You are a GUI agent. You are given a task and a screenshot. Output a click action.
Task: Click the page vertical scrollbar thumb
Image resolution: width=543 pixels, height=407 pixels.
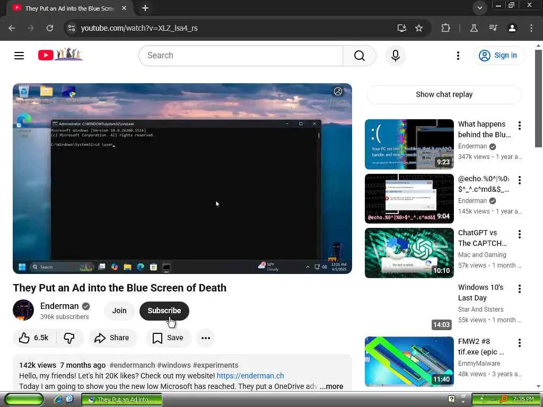tap(538, 99)
